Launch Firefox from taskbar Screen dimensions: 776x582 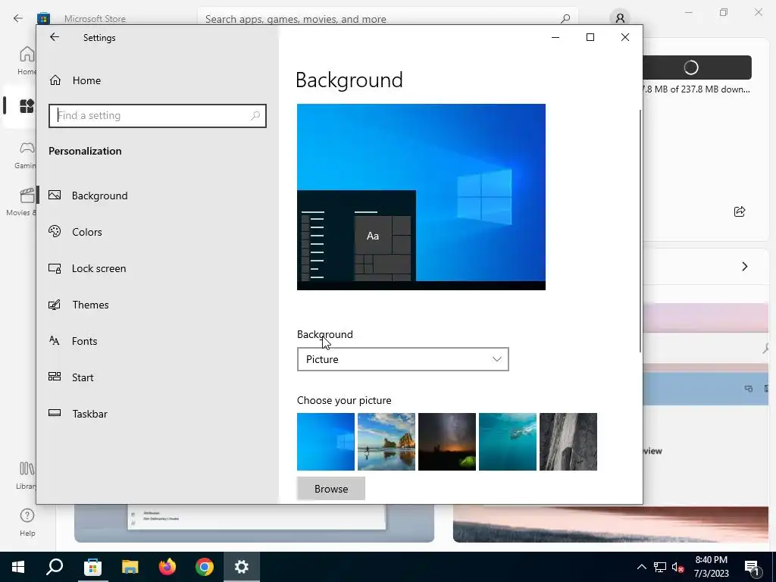(x=167, y=567)
